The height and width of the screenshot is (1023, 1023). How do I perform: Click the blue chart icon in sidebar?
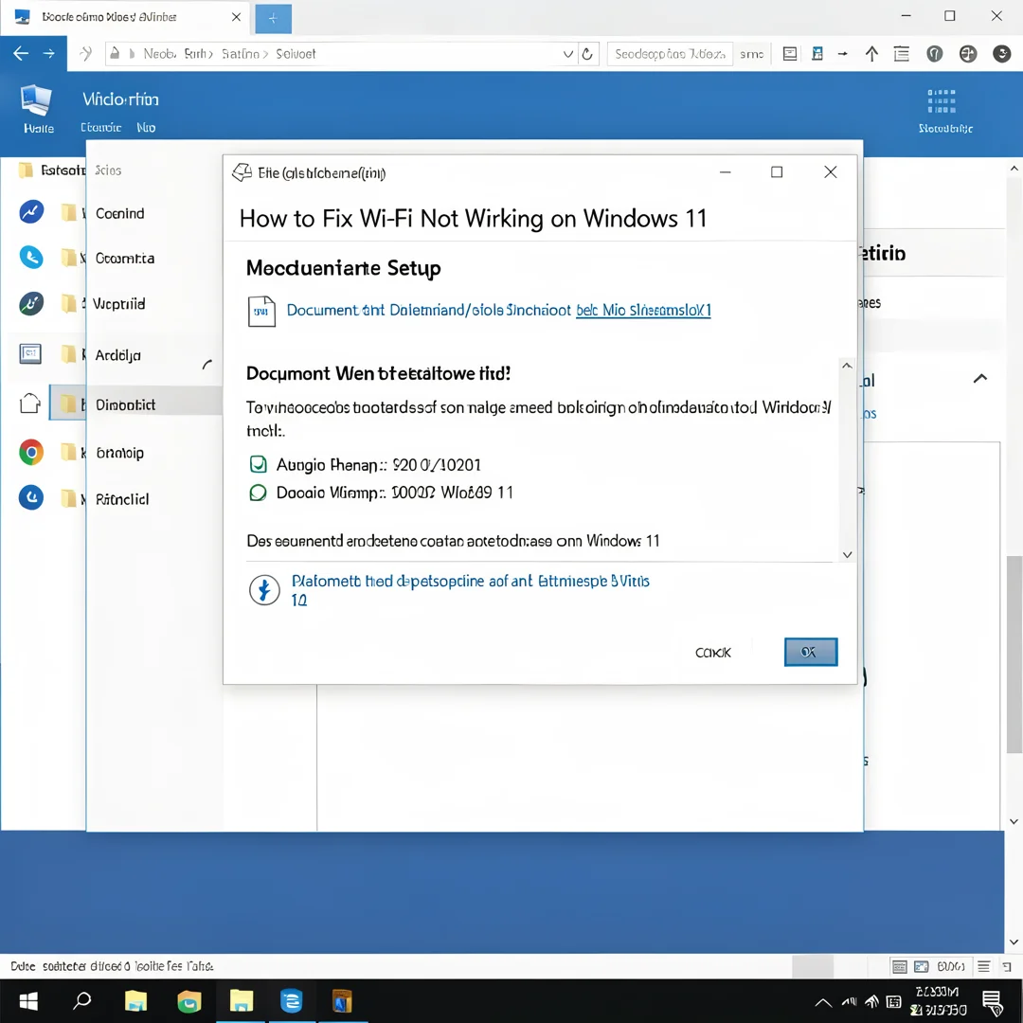(30, 211)
